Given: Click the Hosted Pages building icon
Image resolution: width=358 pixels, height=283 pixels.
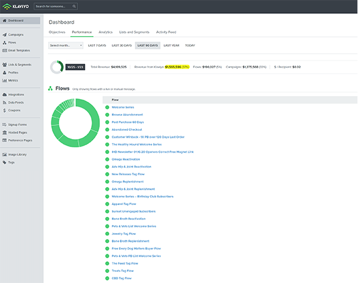Looking at the screenshot, I should (4, 132).
